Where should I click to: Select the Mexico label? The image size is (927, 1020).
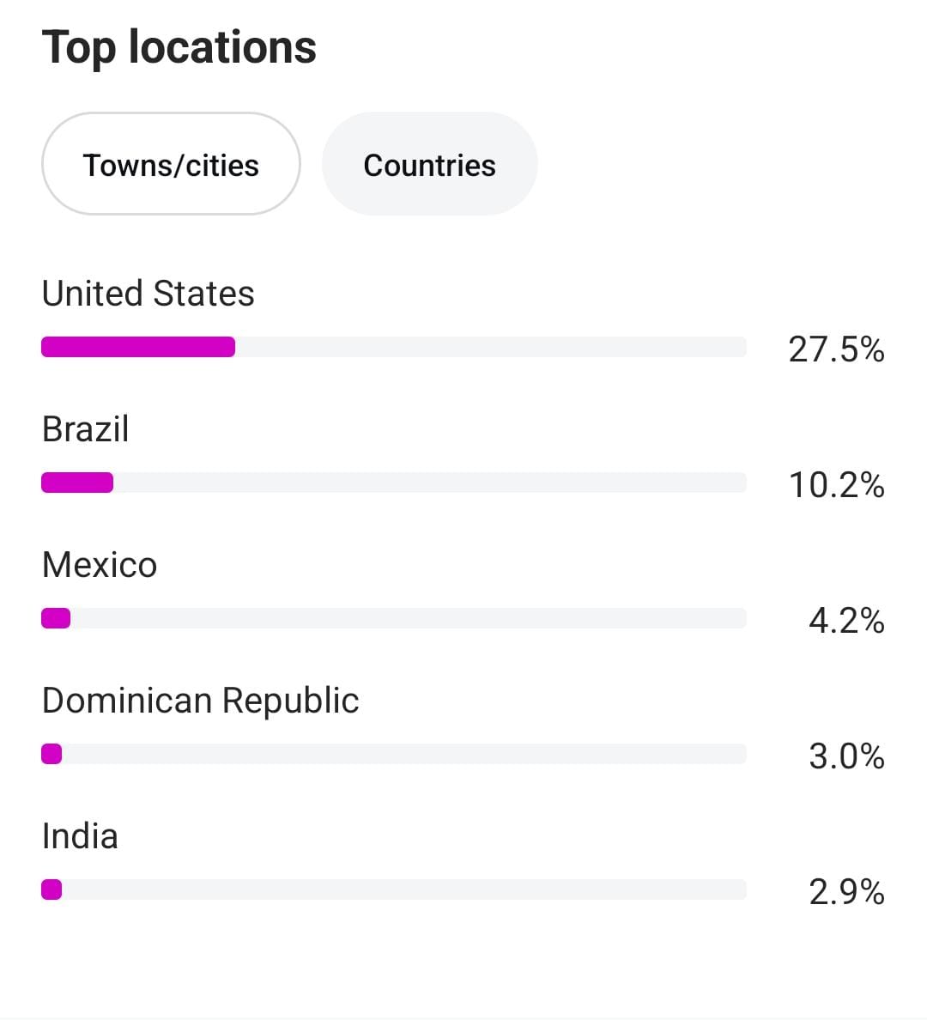pyautogui.click(x=100, y=565)
